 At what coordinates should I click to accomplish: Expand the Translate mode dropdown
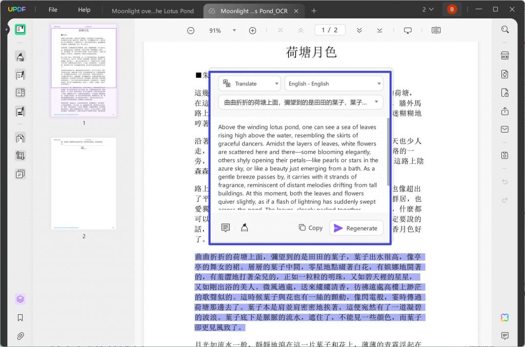click(x=249, y=83)
